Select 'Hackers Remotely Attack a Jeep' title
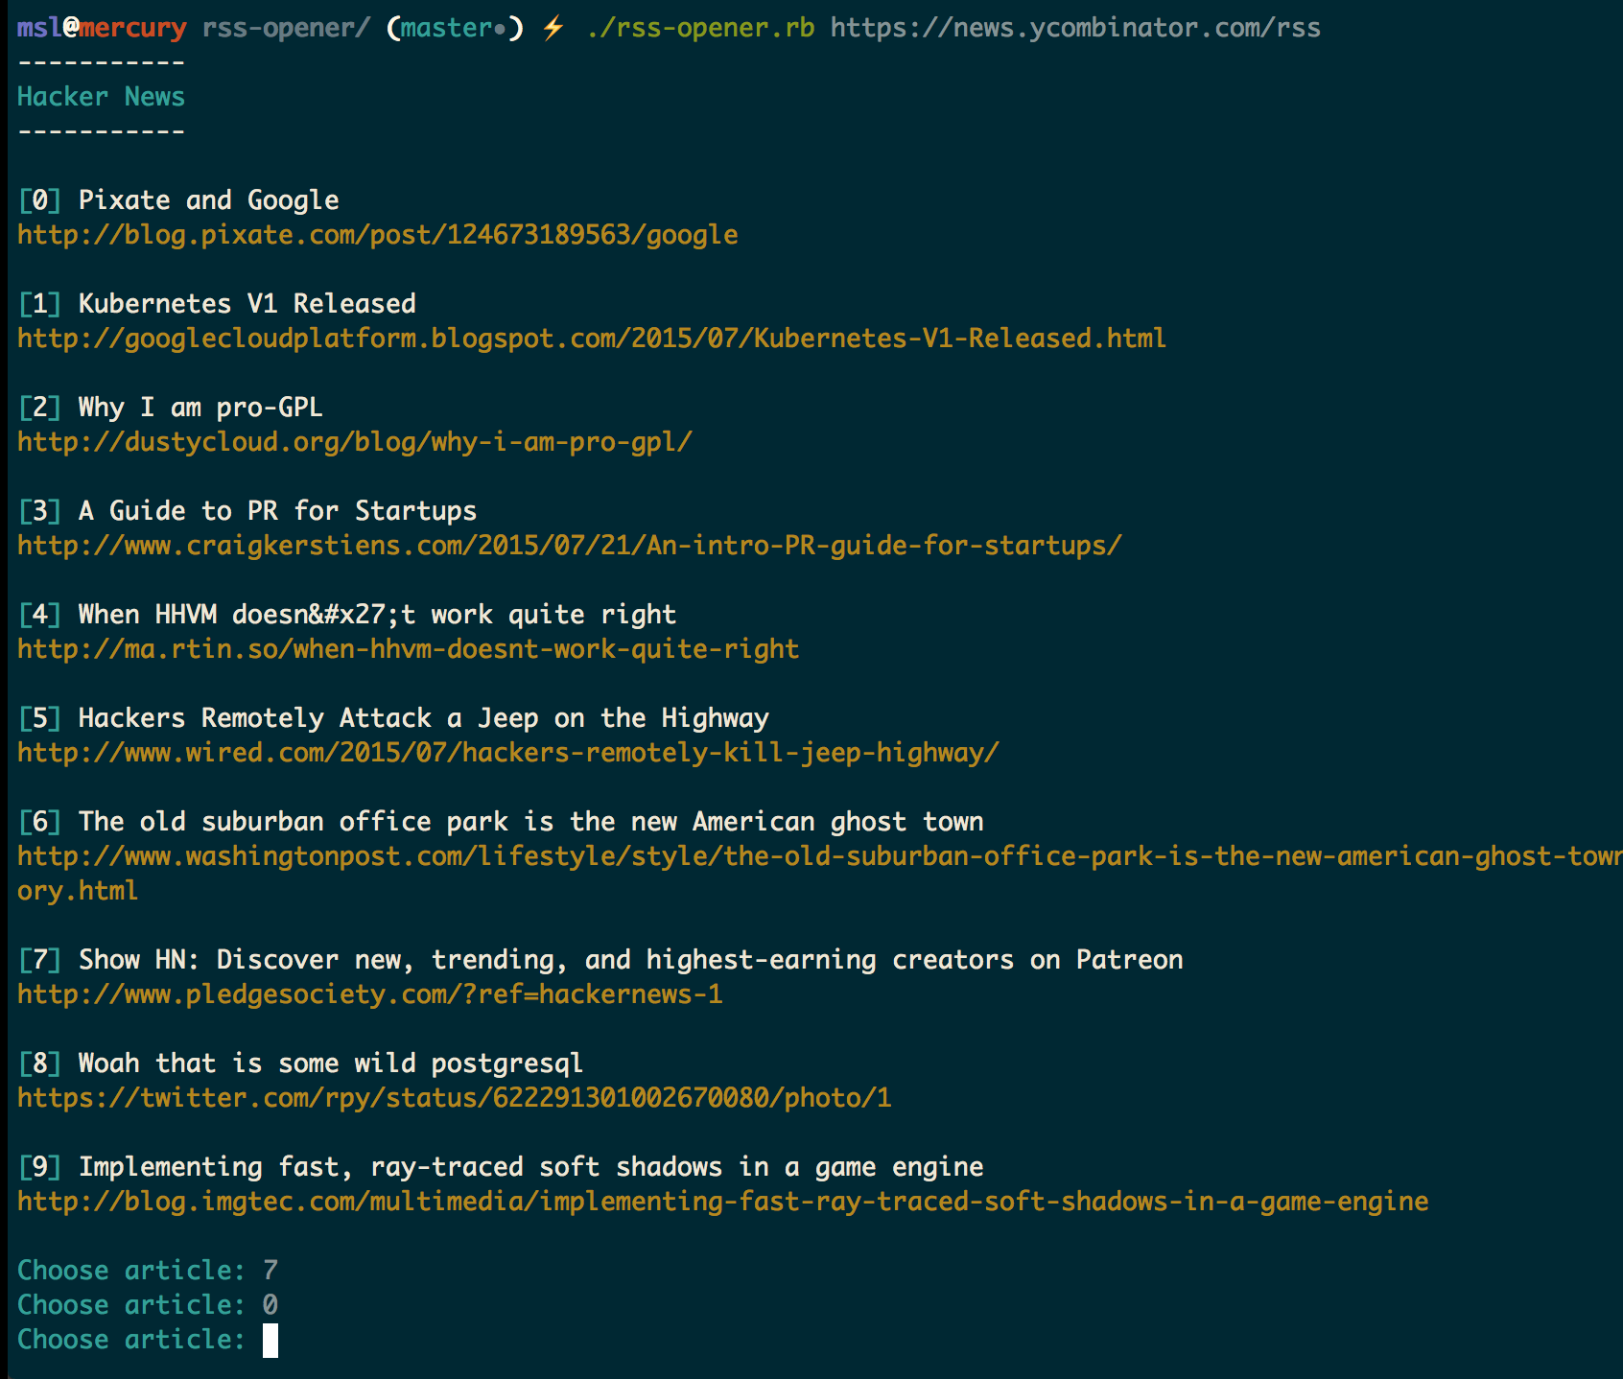Image resolution: width=1623 pixels, height=1379 pixels. (423, 718)
